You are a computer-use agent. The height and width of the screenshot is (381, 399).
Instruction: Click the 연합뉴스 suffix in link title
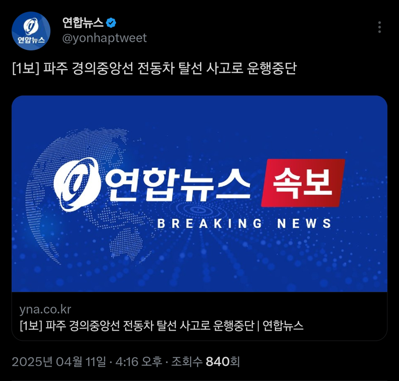point(283,326)
